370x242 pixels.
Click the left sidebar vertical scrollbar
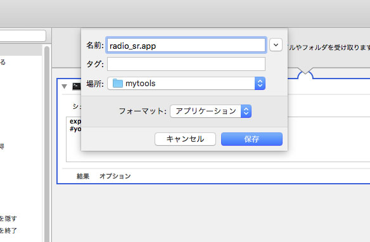click(47, 144)
